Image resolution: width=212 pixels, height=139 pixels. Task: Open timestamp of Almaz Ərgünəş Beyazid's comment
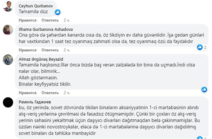(x=67, y=93)
